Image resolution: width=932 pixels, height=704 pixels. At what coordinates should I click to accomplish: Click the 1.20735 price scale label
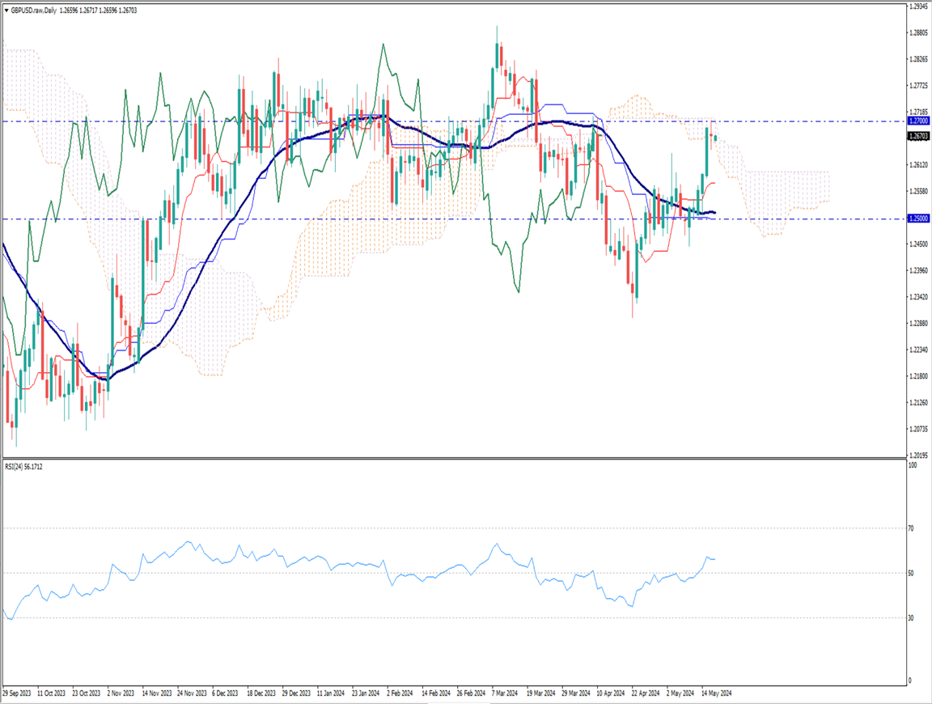click(917, 429)
